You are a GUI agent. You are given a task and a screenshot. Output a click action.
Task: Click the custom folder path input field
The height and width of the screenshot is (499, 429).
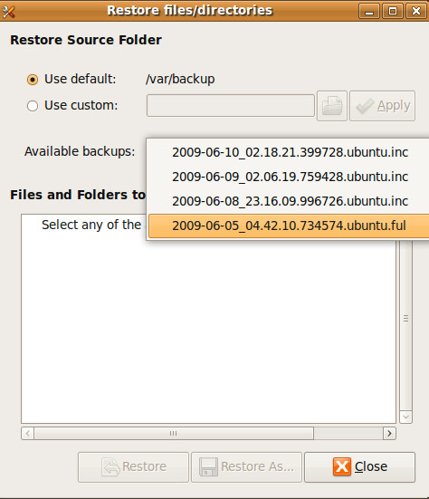pos(231,105)
